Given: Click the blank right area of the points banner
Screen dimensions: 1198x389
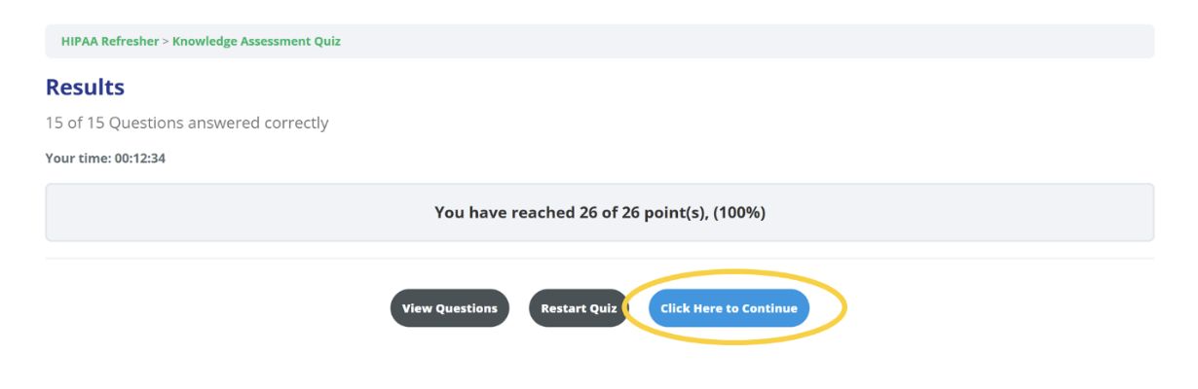Looking at the screenshot, I should [x=974, y=212].
